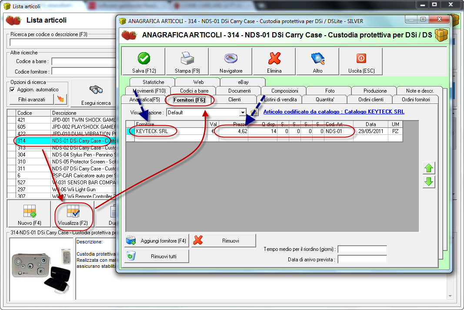The image size is (464, 310).
Task: Click the Tempo medio per il riordino field
Action: 362,249
